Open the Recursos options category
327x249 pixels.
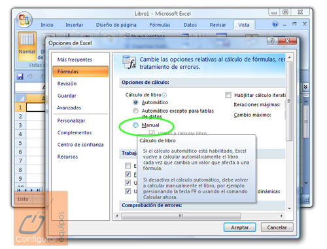67,157
